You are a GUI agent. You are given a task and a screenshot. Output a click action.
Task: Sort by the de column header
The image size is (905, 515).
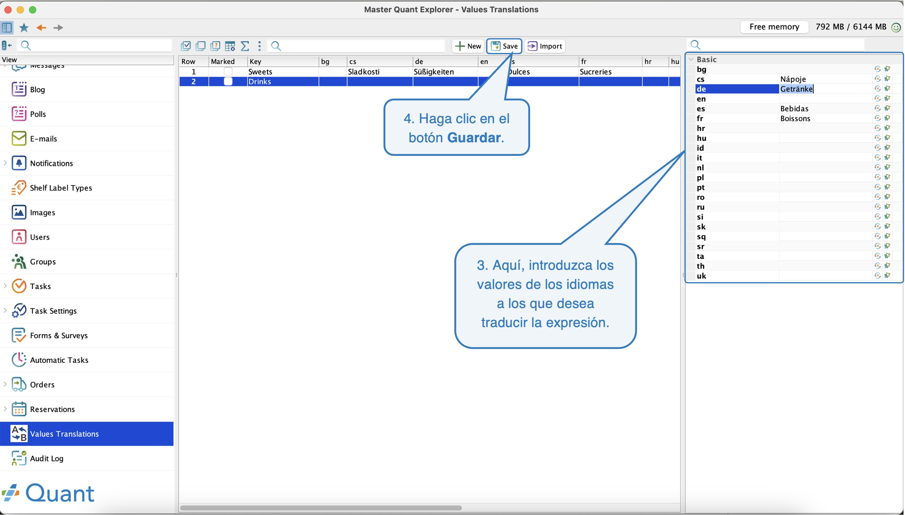click(x=445, y=62)
